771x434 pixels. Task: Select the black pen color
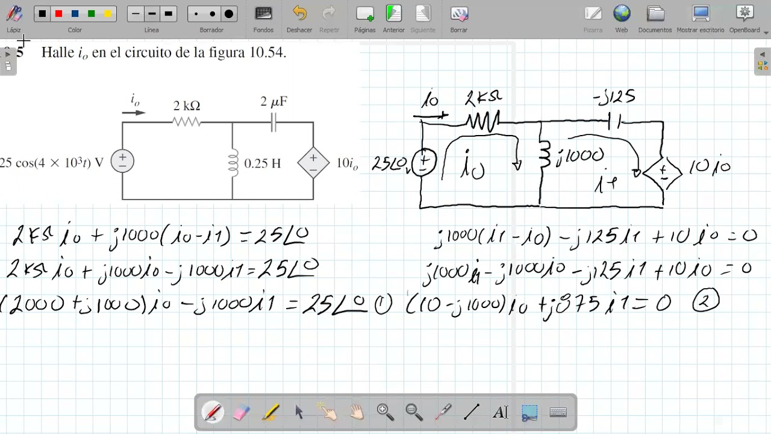point(42,14)
